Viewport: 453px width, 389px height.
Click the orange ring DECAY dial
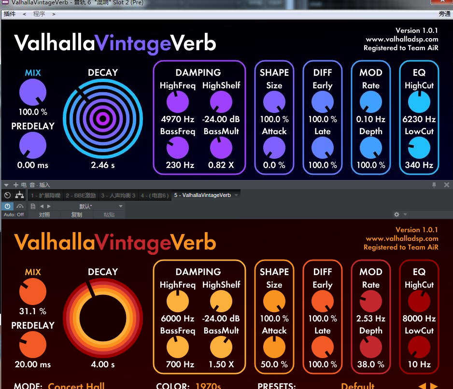(103, 318)
